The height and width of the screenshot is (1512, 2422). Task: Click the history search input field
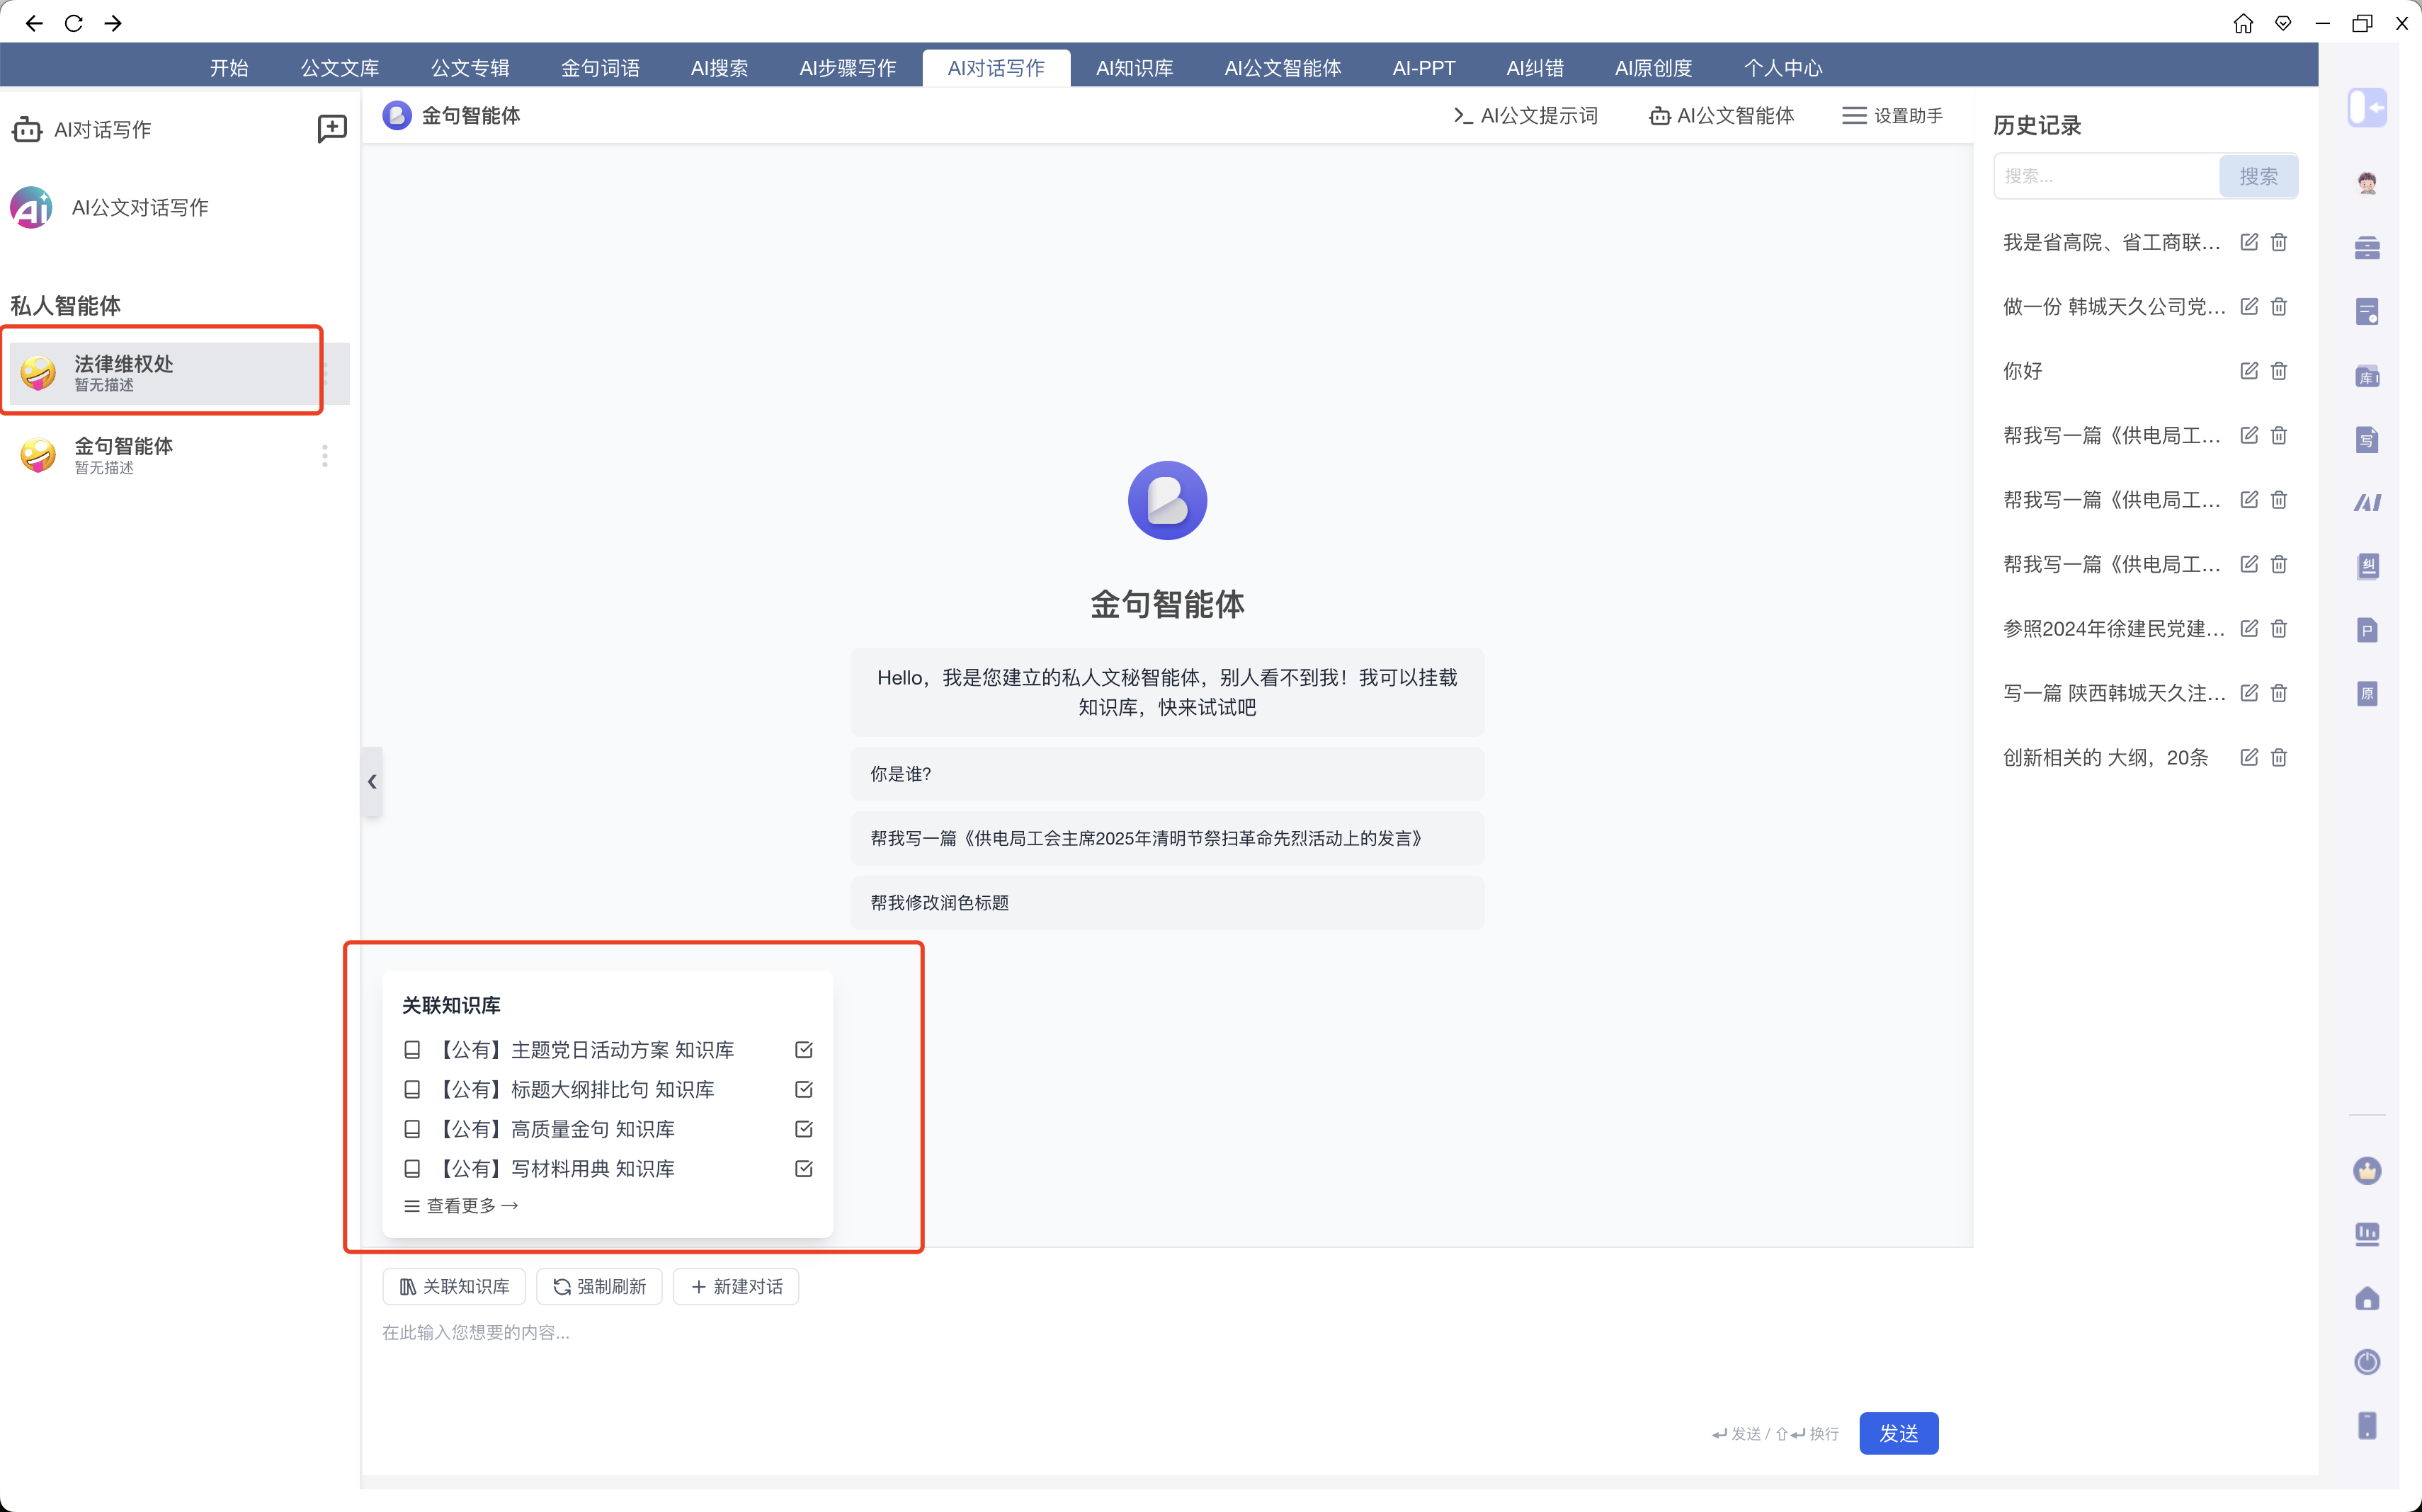(2105, 176)
